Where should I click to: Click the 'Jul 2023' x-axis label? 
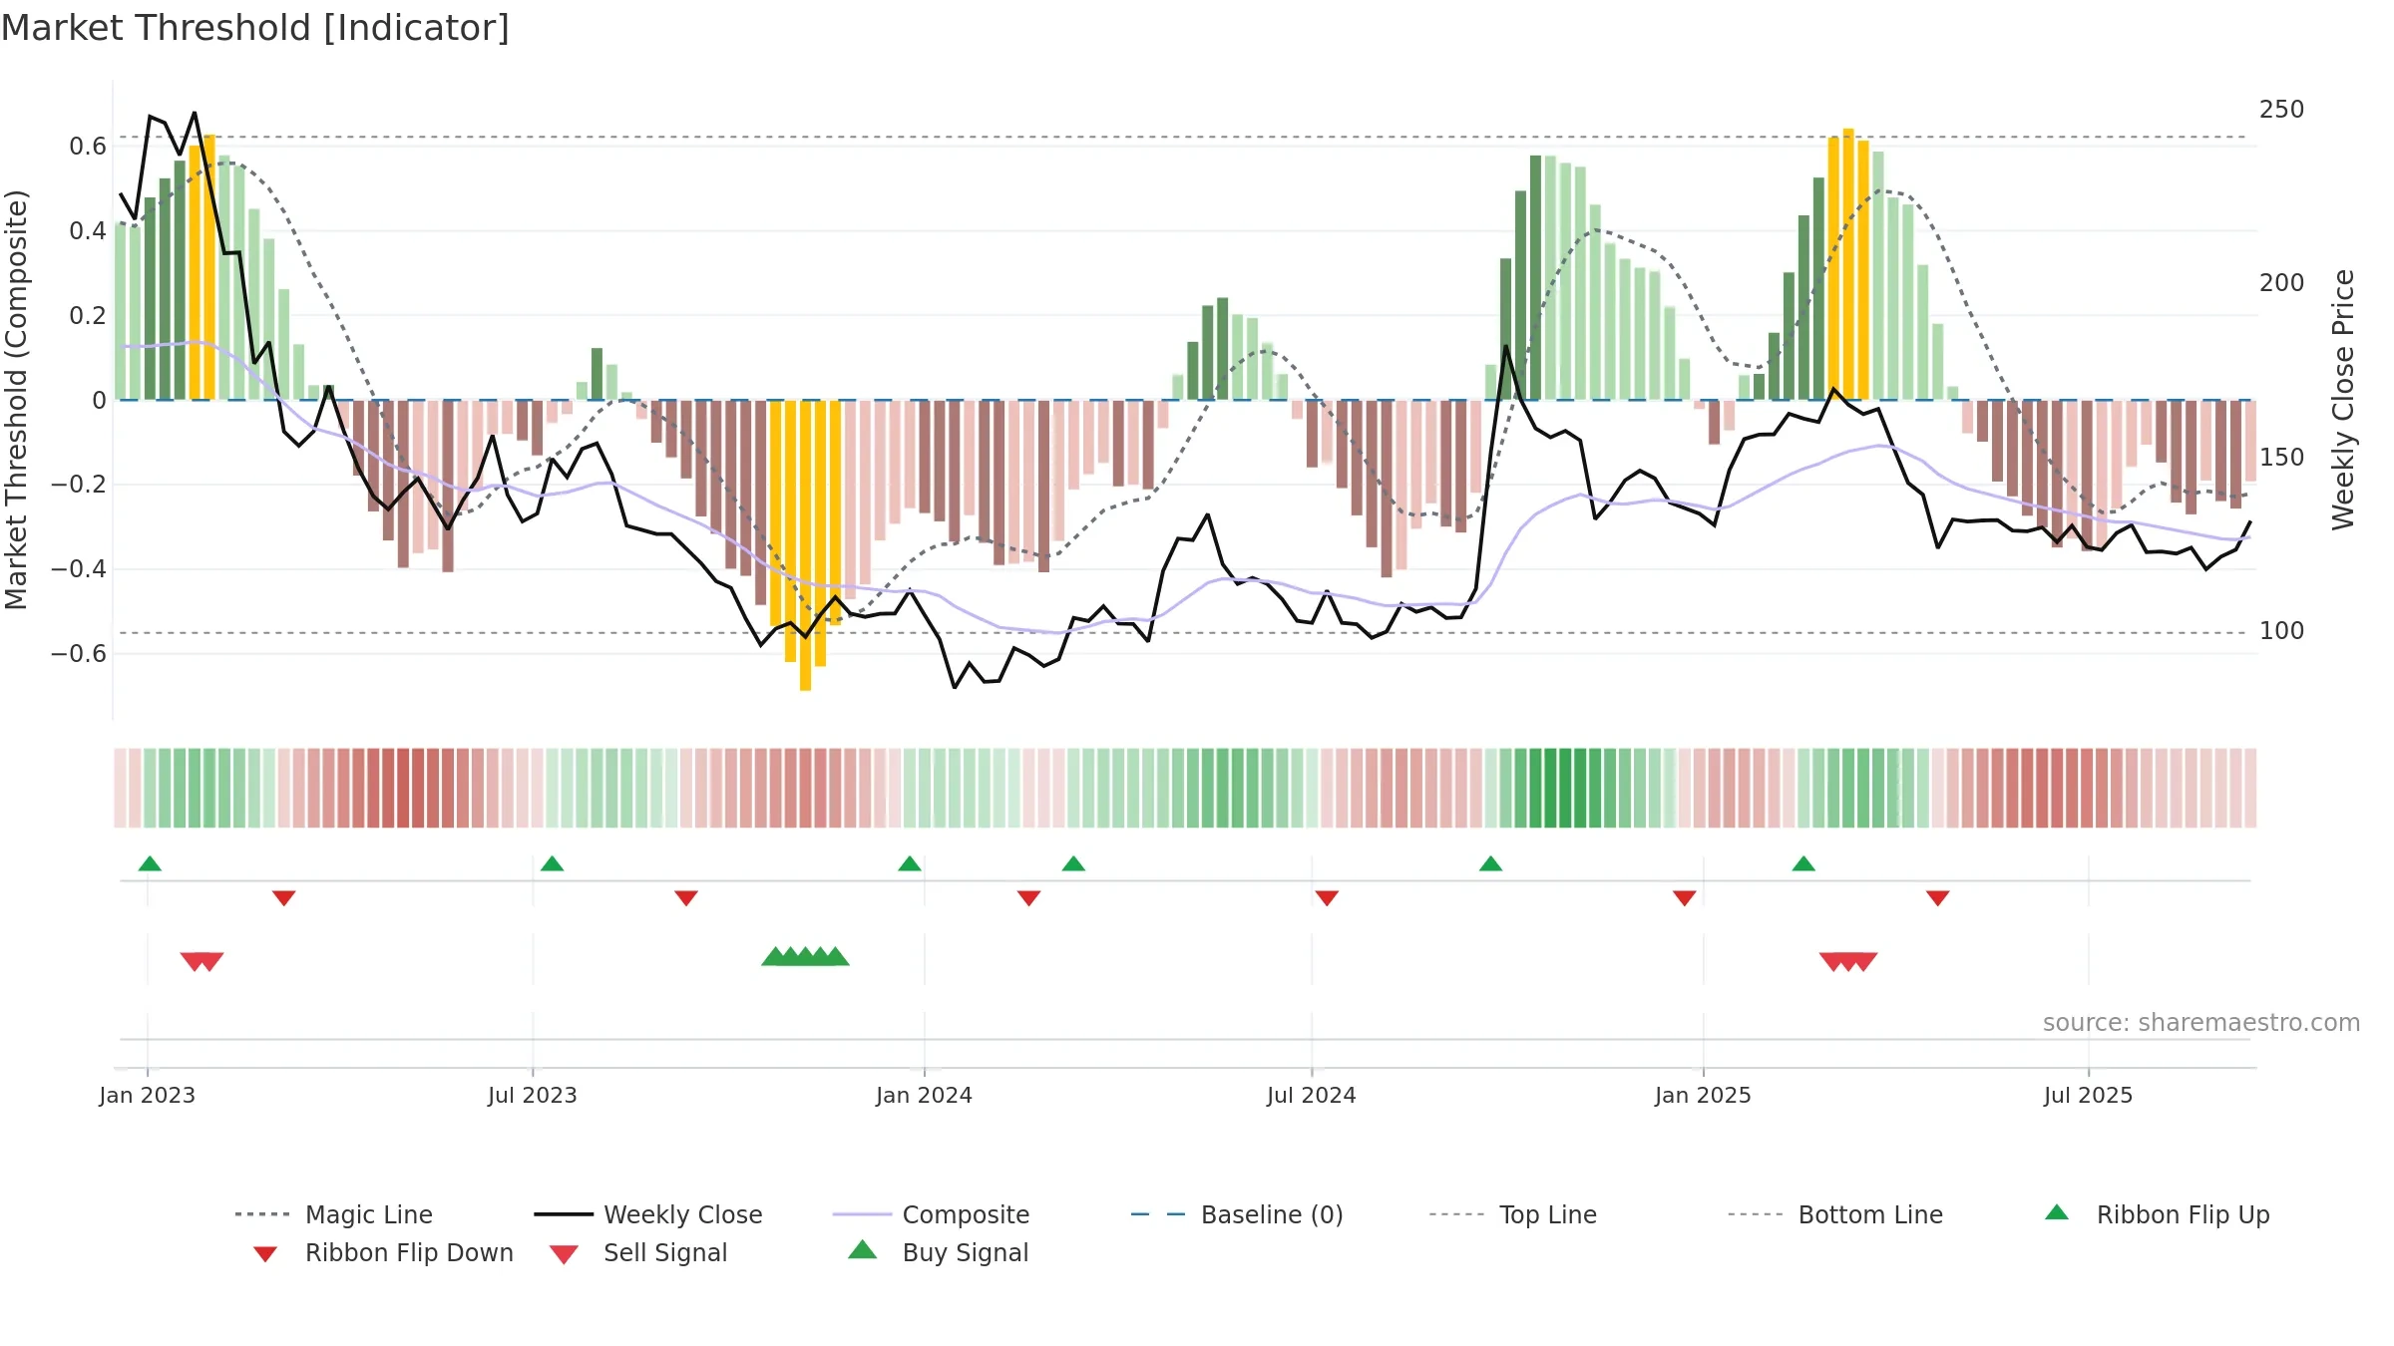tap(533, 1095)
